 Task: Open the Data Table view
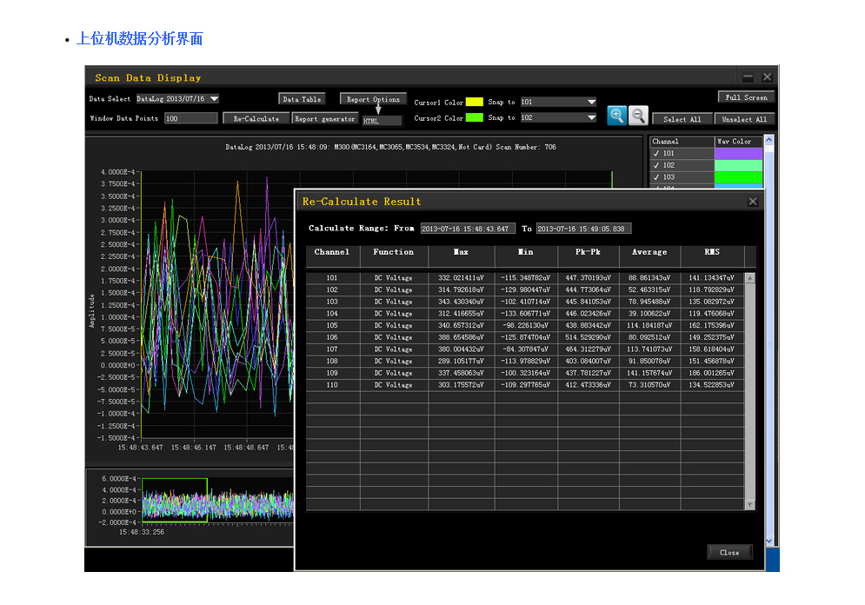[302, 99]
